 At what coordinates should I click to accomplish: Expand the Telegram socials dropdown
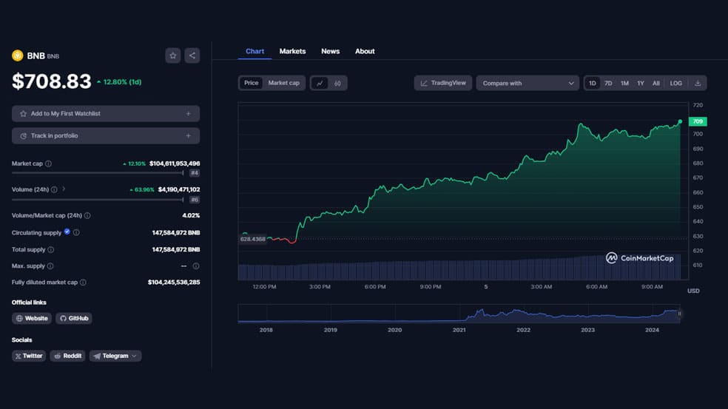pyautogui.click(x=134, y=356)
